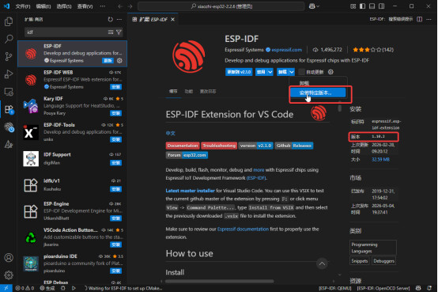Open the Search view in activity bar
This screenshot has width=438, height=292.
[x=9, y=39]
